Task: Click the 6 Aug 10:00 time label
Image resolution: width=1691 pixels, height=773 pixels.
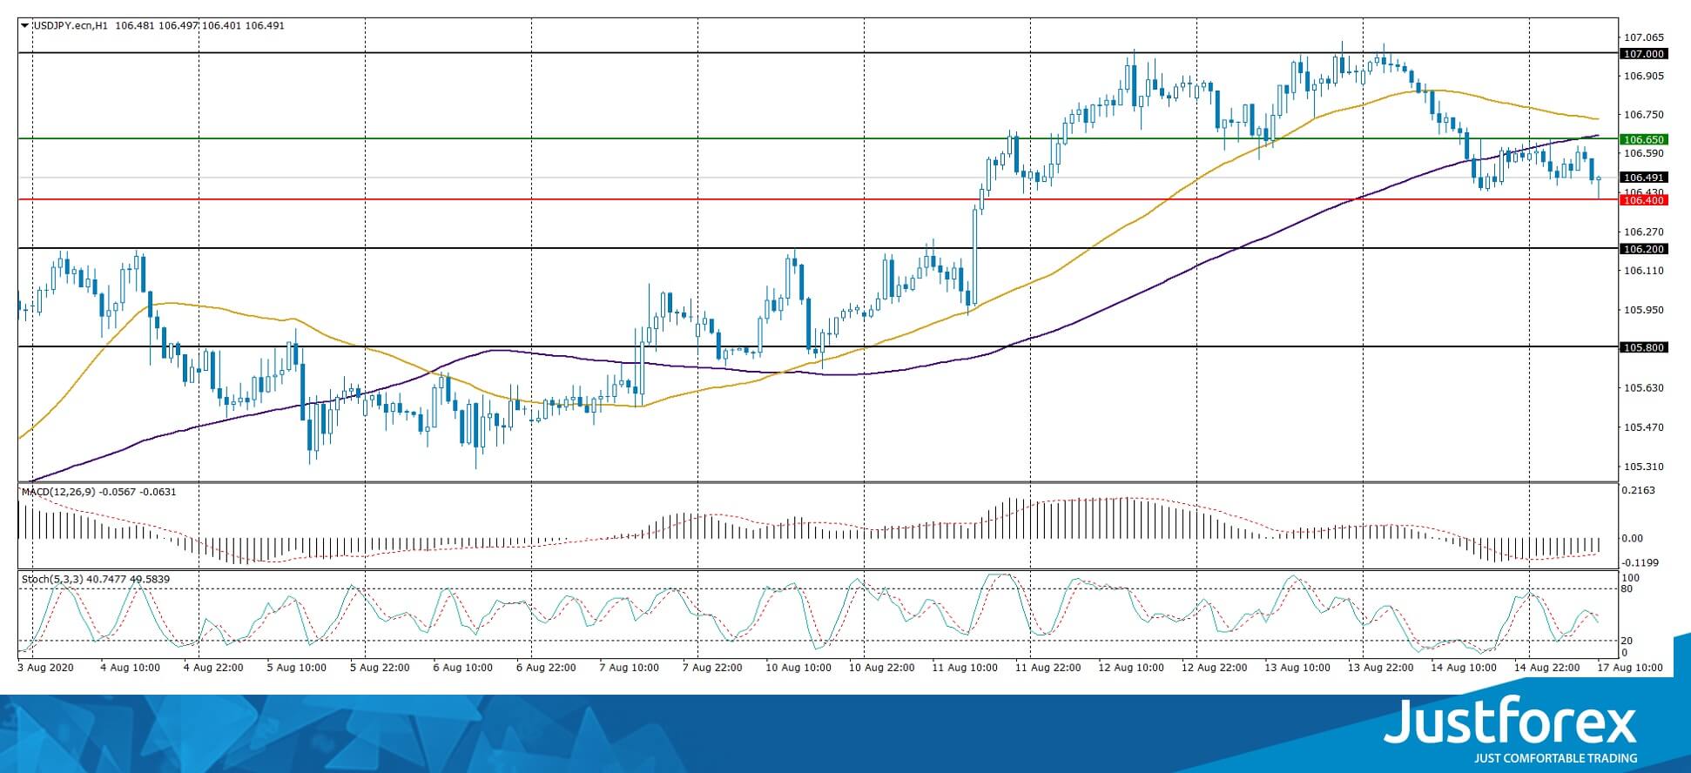Action: pyautogui.click(x=463, y=668)
